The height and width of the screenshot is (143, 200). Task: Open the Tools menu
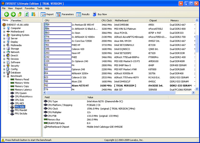coord(40,9)
